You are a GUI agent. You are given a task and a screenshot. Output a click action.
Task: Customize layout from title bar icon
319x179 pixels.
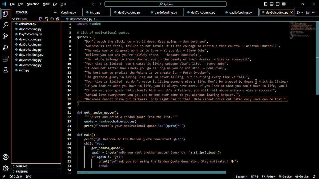(x=284, y=4)
